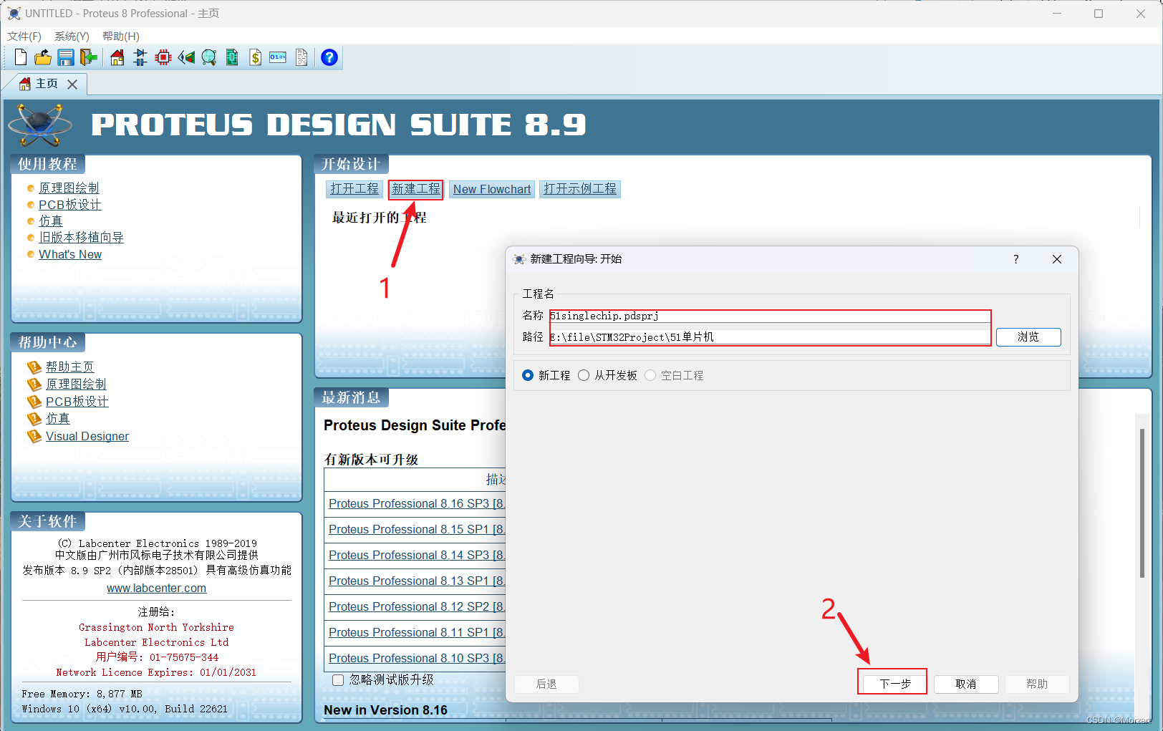This screenshot has width=1163, height=731.
Task: Open the 文件(F) menu
Action: click(24, 37)
